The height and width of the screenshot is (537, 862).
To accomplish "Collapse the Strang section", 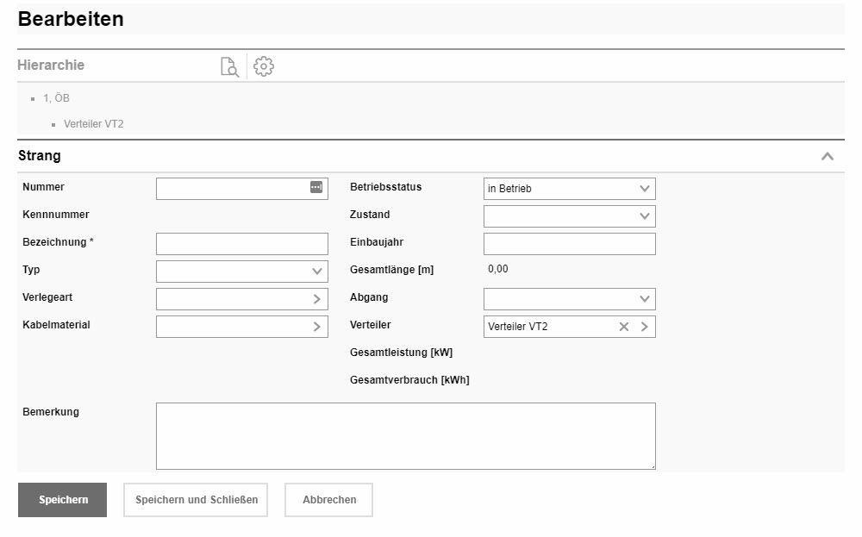I will point(827,157).
